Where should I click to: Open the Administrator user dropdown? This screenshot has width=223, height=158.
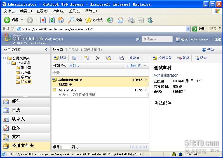point(201,39)
